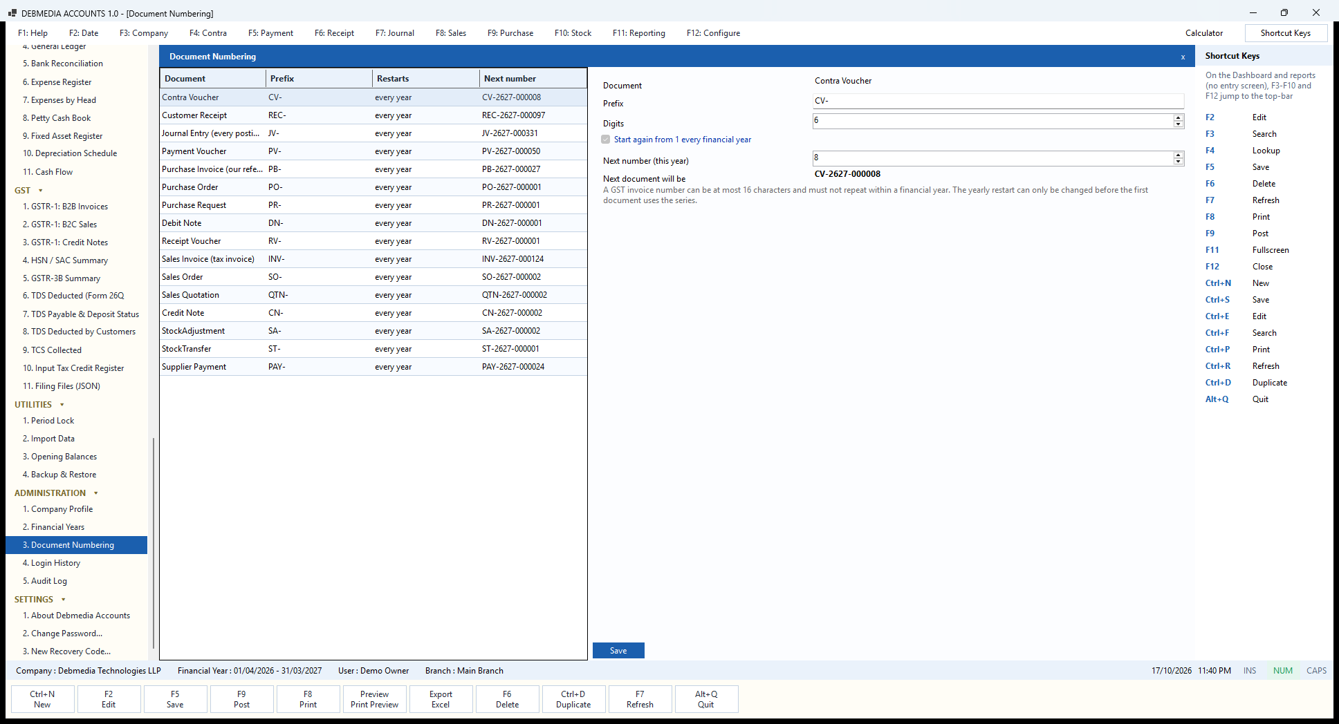Click the Ctrl+N New bottom button
1339x724 pixels.
42,699
